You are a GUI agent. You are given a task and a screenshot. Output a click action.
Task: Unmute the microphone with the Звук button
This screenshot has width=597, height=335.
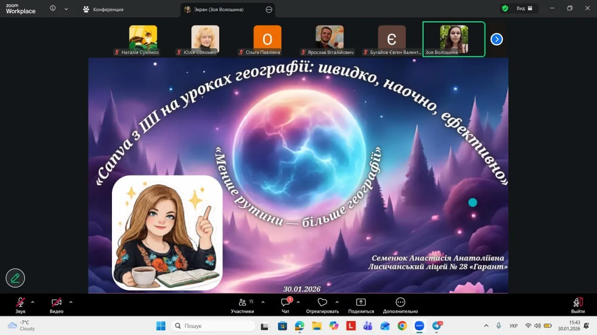pyautogui.click(x=21, y=305)
